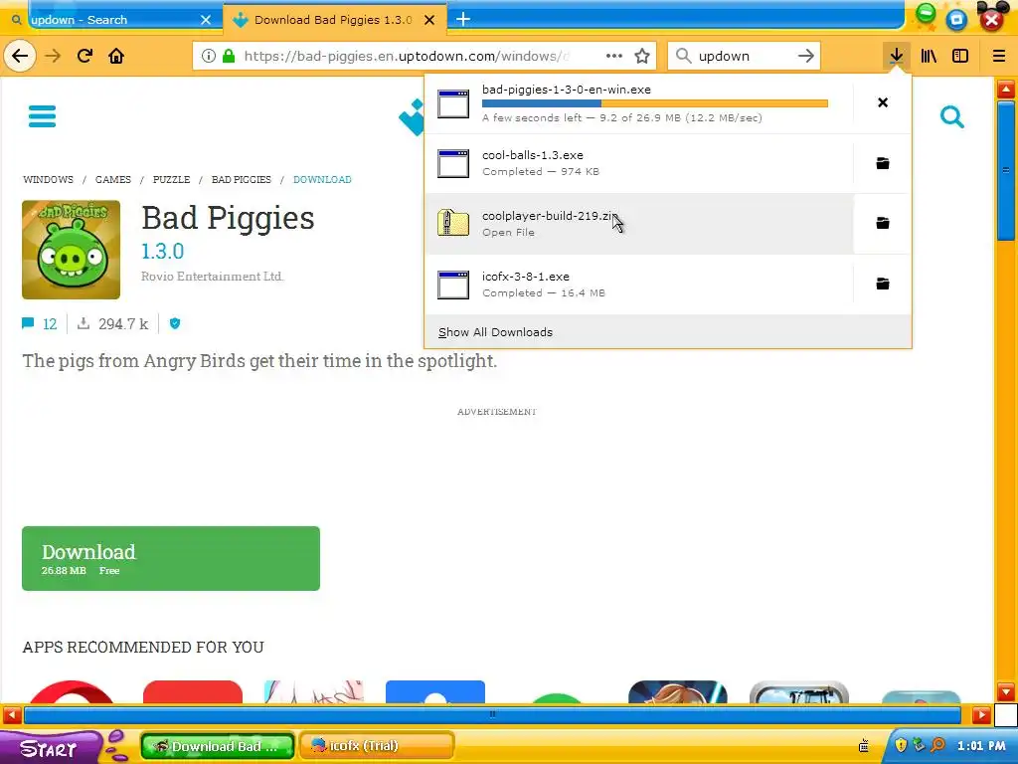
Task: Click the Bad Piggies app icon
Action: (71, 250)
